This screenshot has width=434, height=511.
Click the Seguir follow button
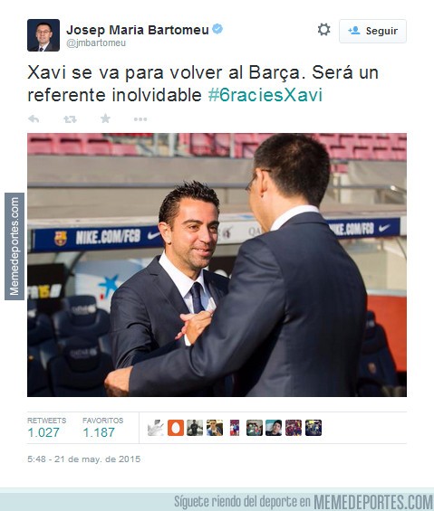click(x=372, y=31)
